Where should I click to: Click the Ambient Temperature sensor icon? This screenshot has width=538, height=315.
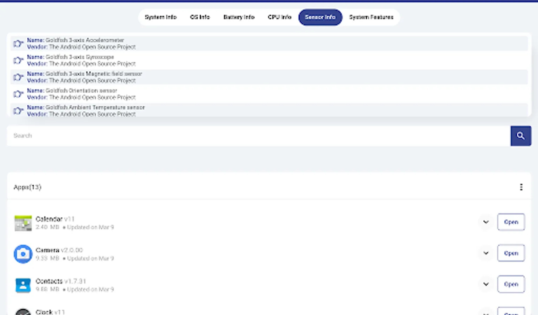click(18, 111)
